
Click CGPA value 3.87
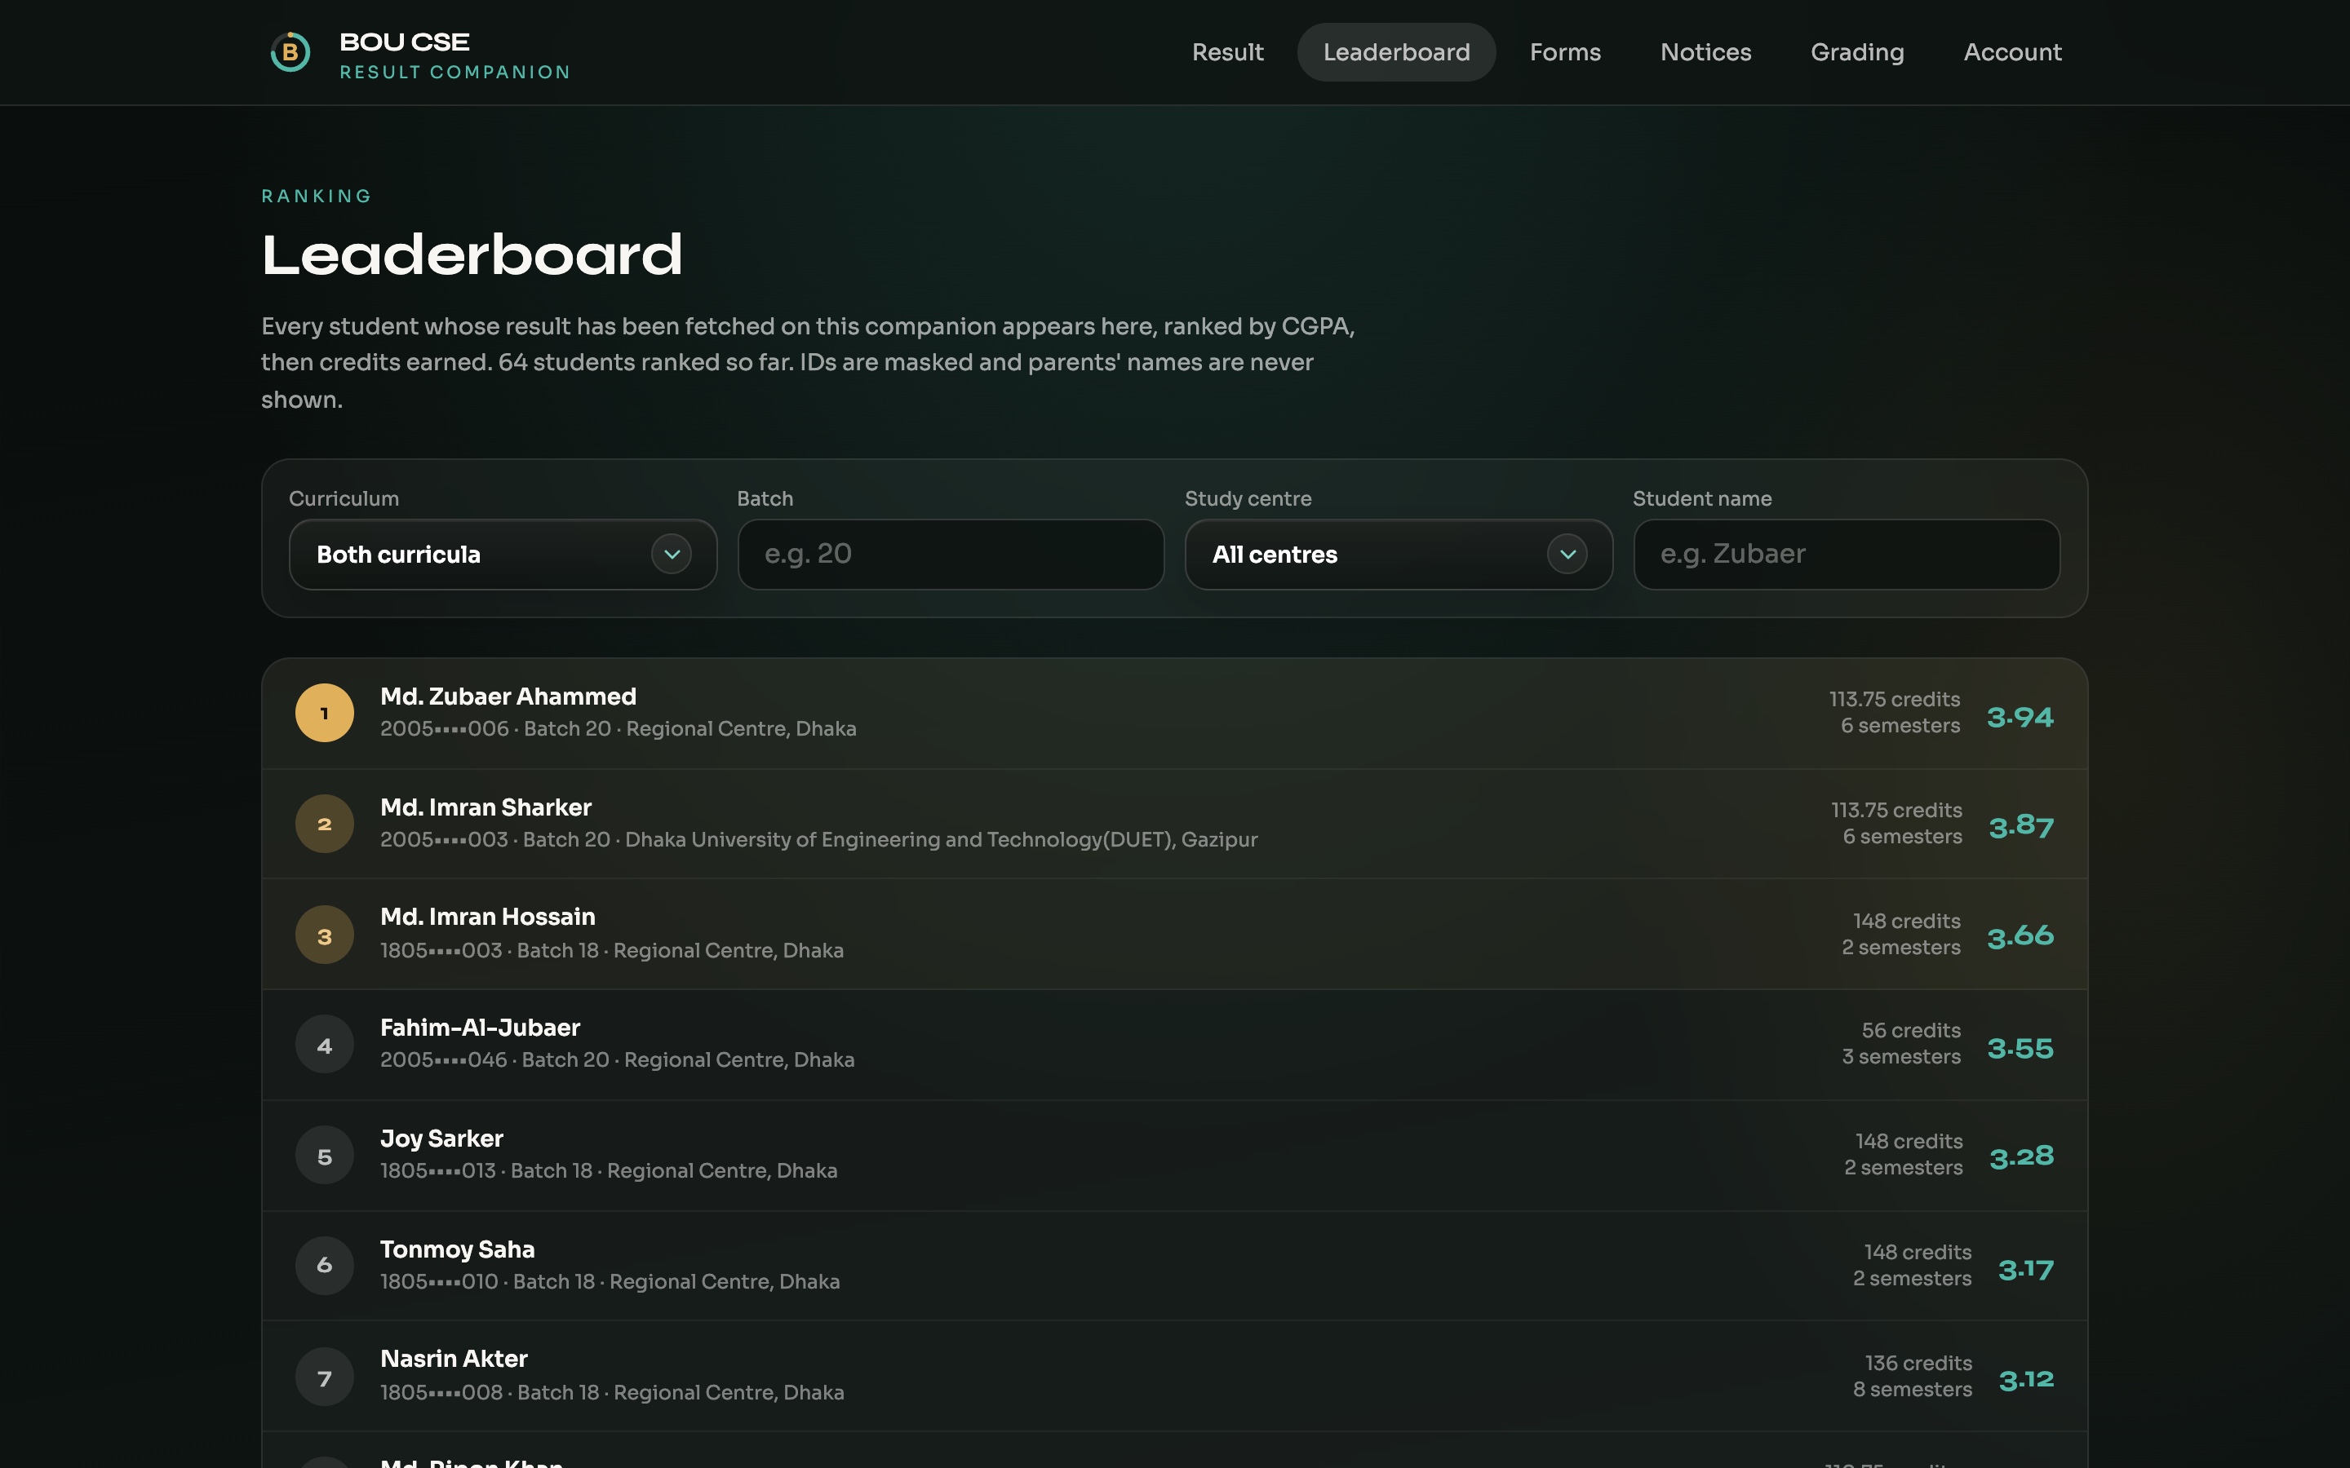[x=2021, y=827]
